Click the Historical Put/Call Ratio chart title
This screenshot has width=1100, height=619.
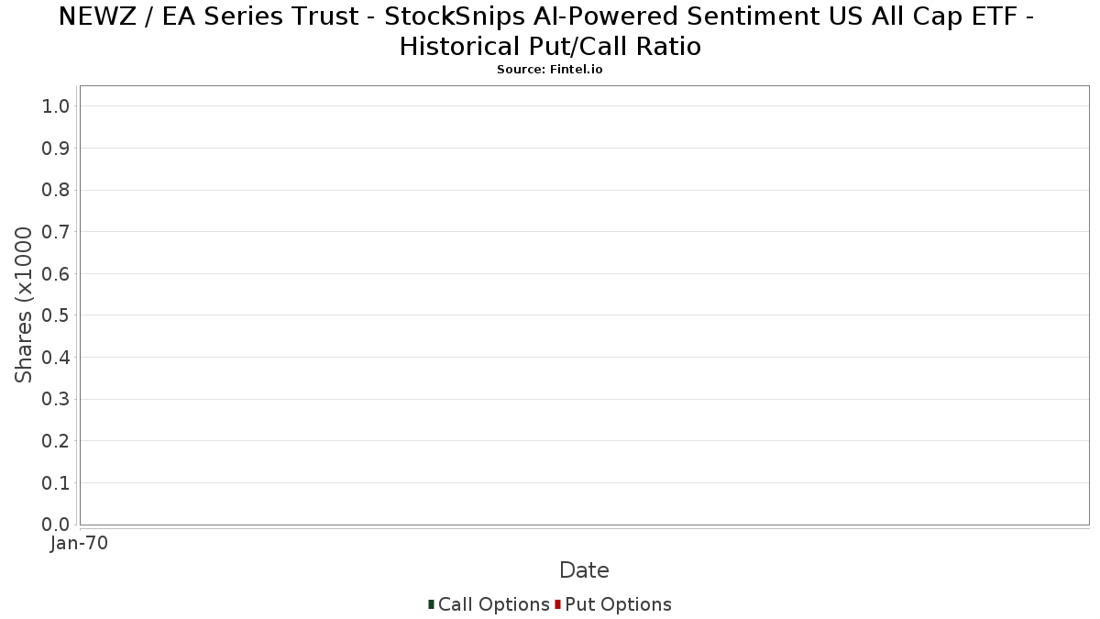pos(550,31)
